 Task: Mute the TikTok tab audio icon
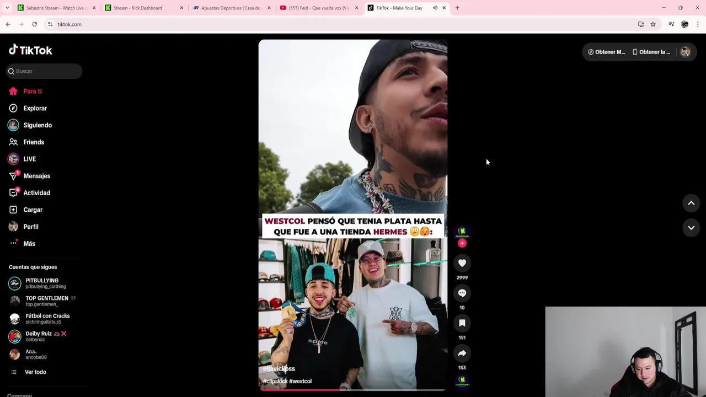[435, 8]
